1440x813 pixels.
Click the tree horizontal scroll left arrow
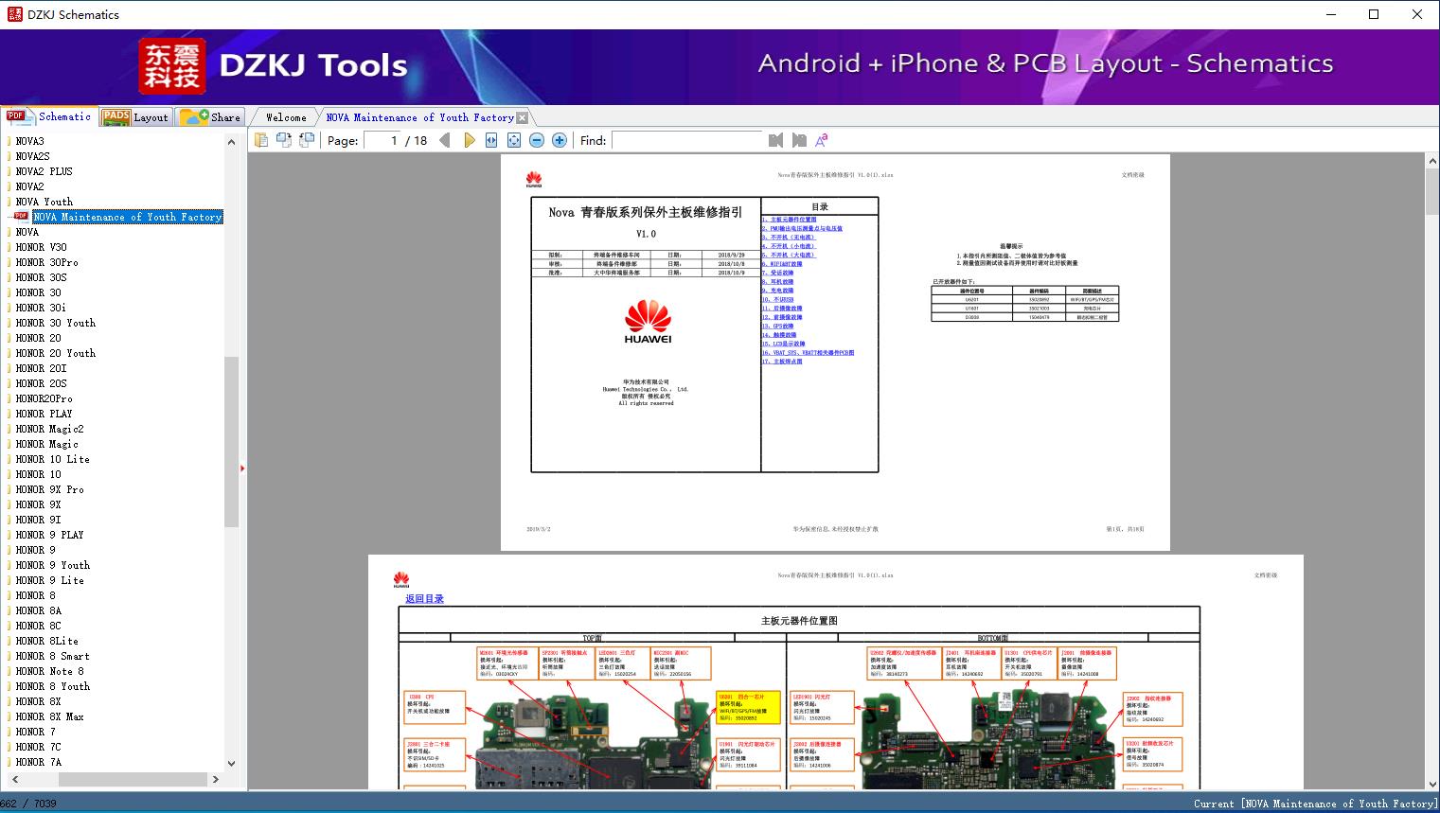click(13, 779)
